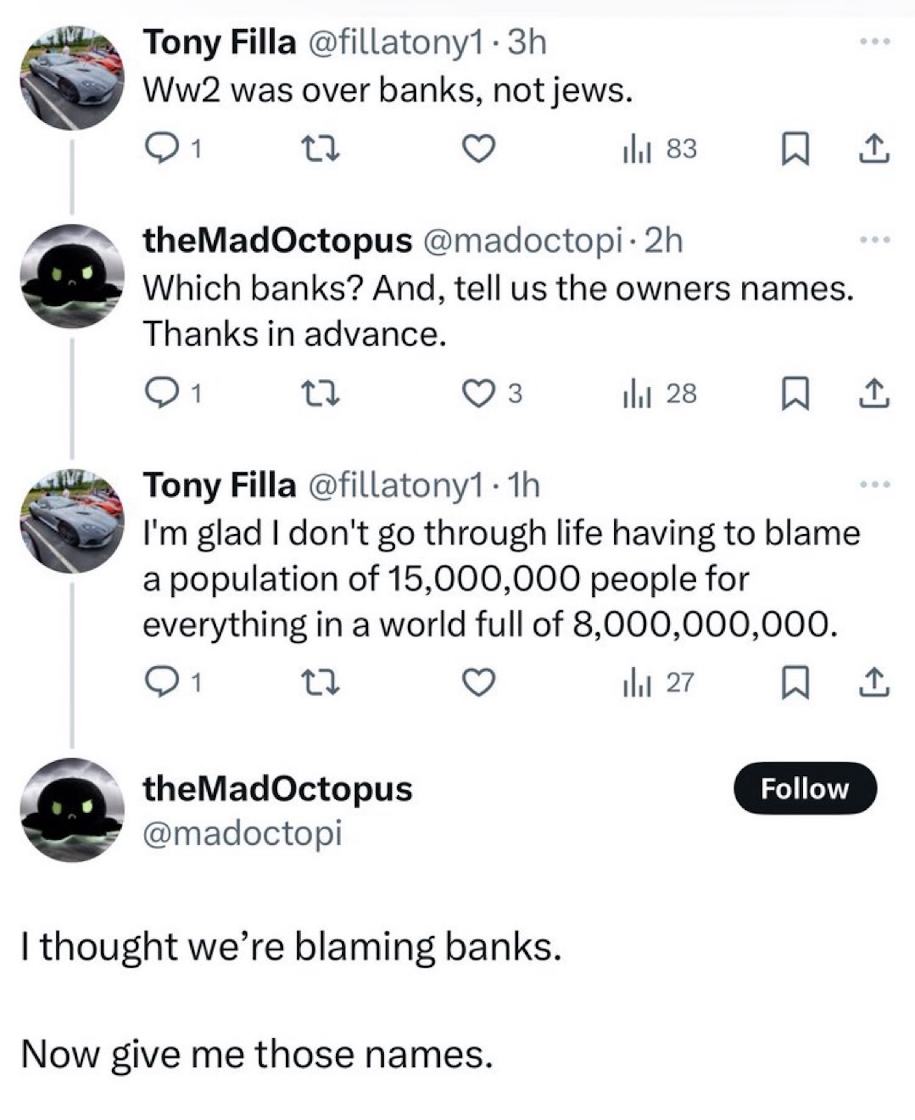This screenshot has width=915, height=1120.
Task: Reply to Tony Filla's Ww2 tweet
Action: coord(162,150)
